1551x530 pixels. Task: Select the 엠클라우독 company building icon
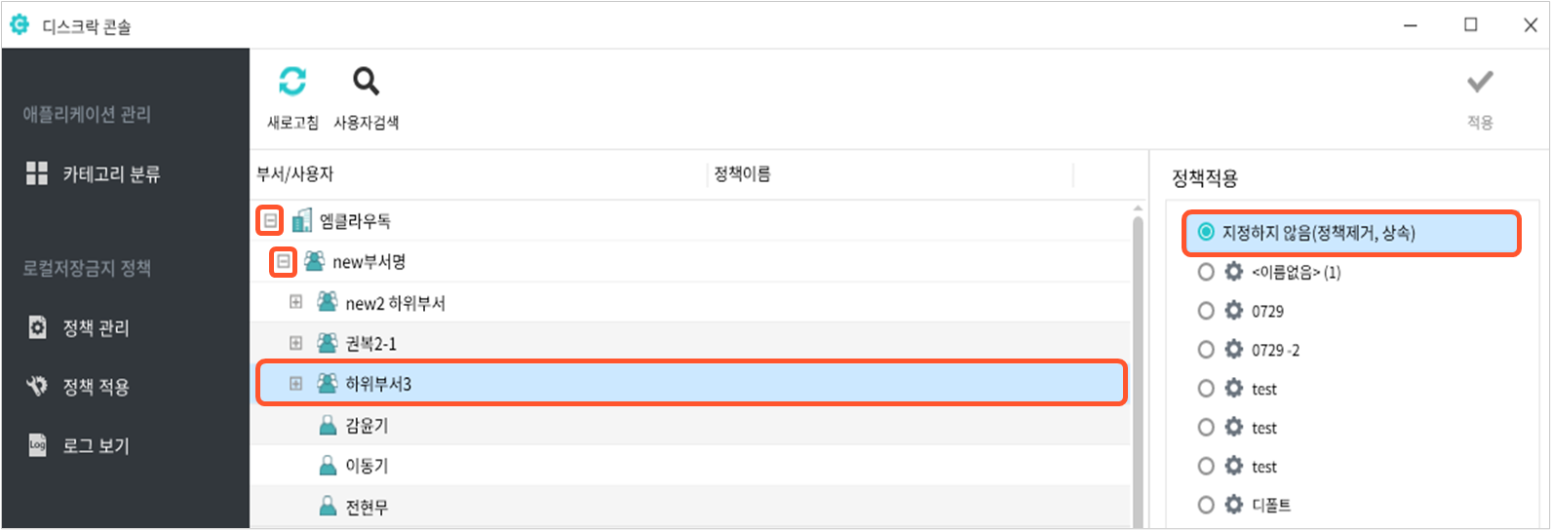click(302, 221)
